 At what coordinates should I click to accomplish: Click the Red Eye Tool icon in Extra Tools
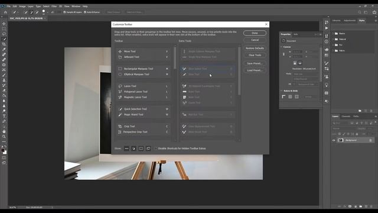point(184,114)
